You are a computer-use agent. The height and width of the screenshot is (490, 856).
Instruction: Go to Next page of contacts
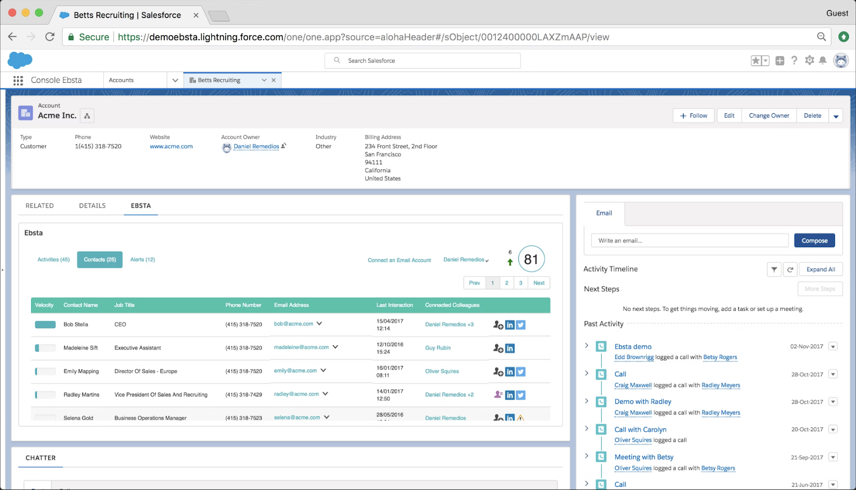tap(539, 283)
